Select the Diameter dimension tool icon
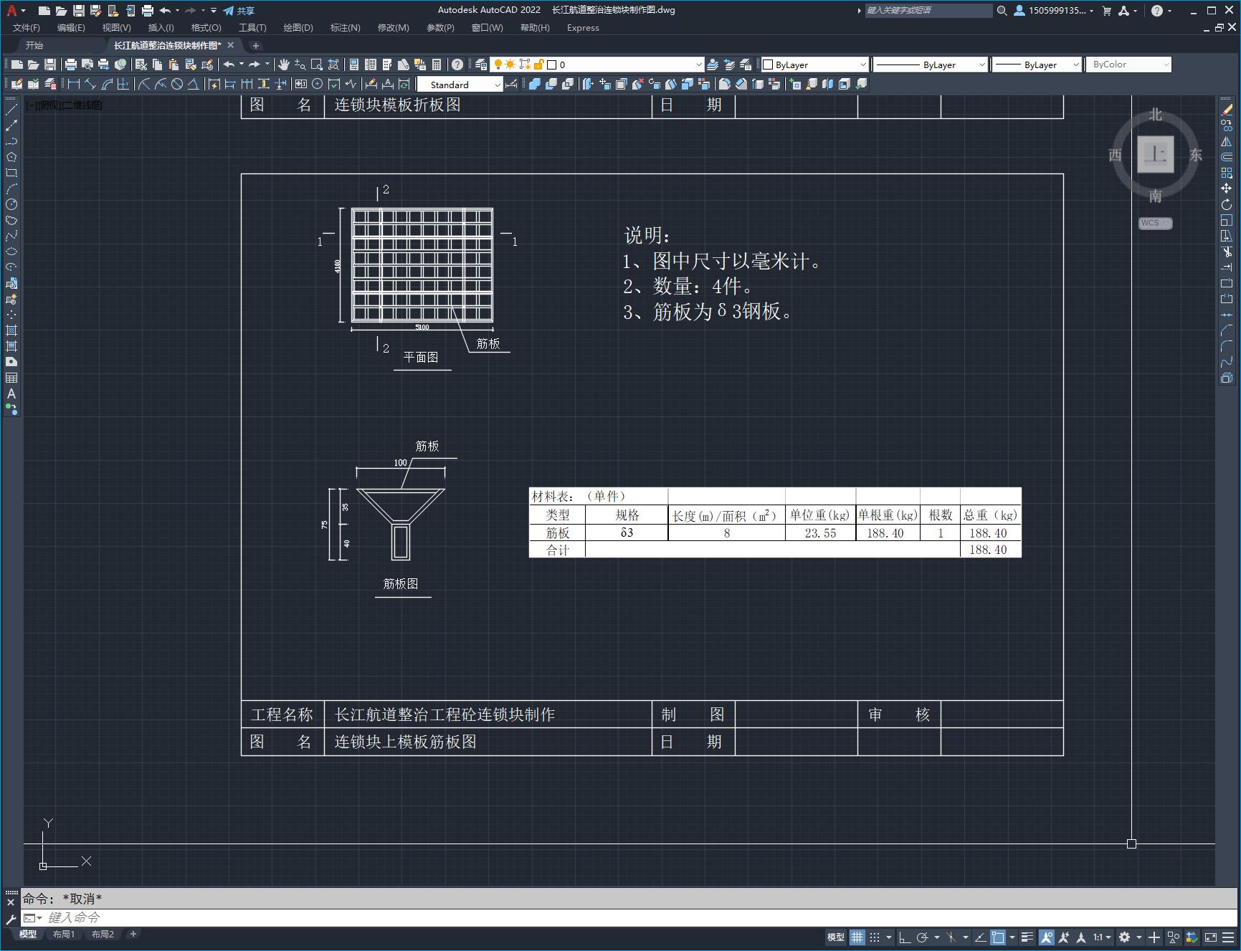Viewport: 1241px width, 951px height. (x=177, y=84)
